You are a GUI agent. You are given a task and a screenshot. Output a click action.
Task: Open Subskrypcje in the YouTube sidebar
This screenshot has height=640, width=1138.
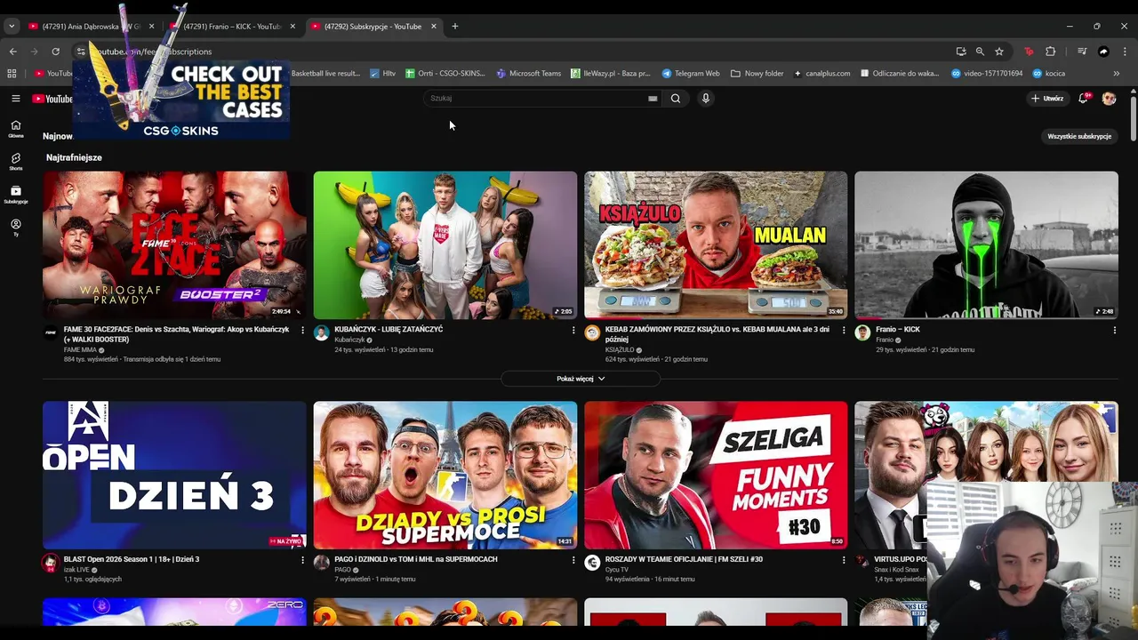pyautogui.click(x=15, y=195)
